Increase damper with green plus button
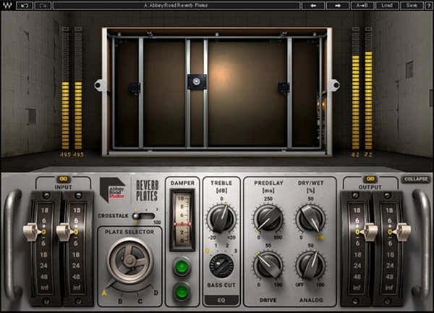The image size is (434, 313). [x=182, y=267]
